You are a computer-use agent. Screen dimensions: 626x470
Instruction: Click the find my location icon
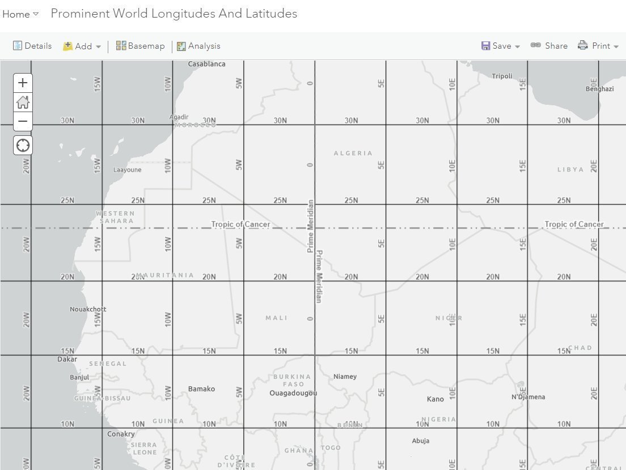tap(23, 146)
